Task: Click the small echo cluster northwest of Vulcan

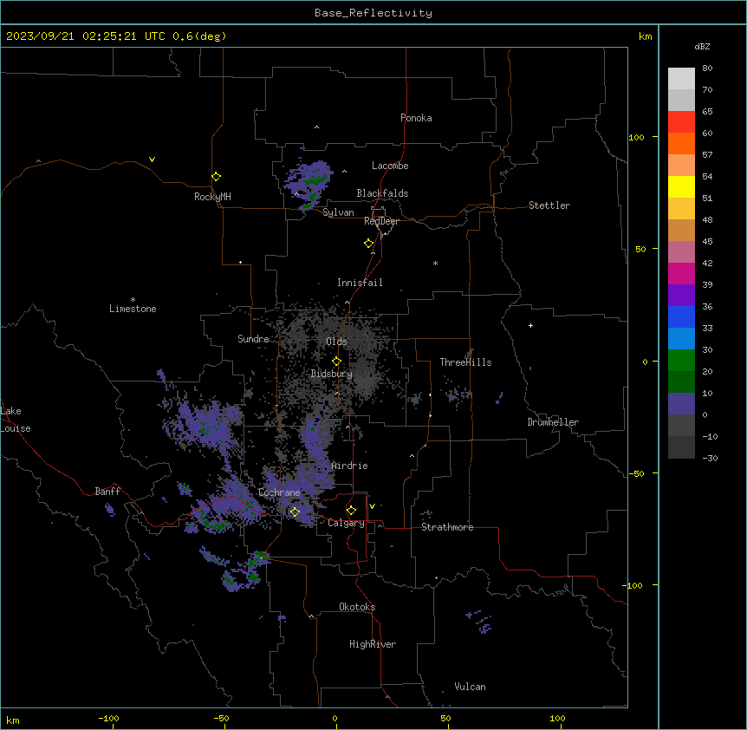Action: click(x=480, y=621)
